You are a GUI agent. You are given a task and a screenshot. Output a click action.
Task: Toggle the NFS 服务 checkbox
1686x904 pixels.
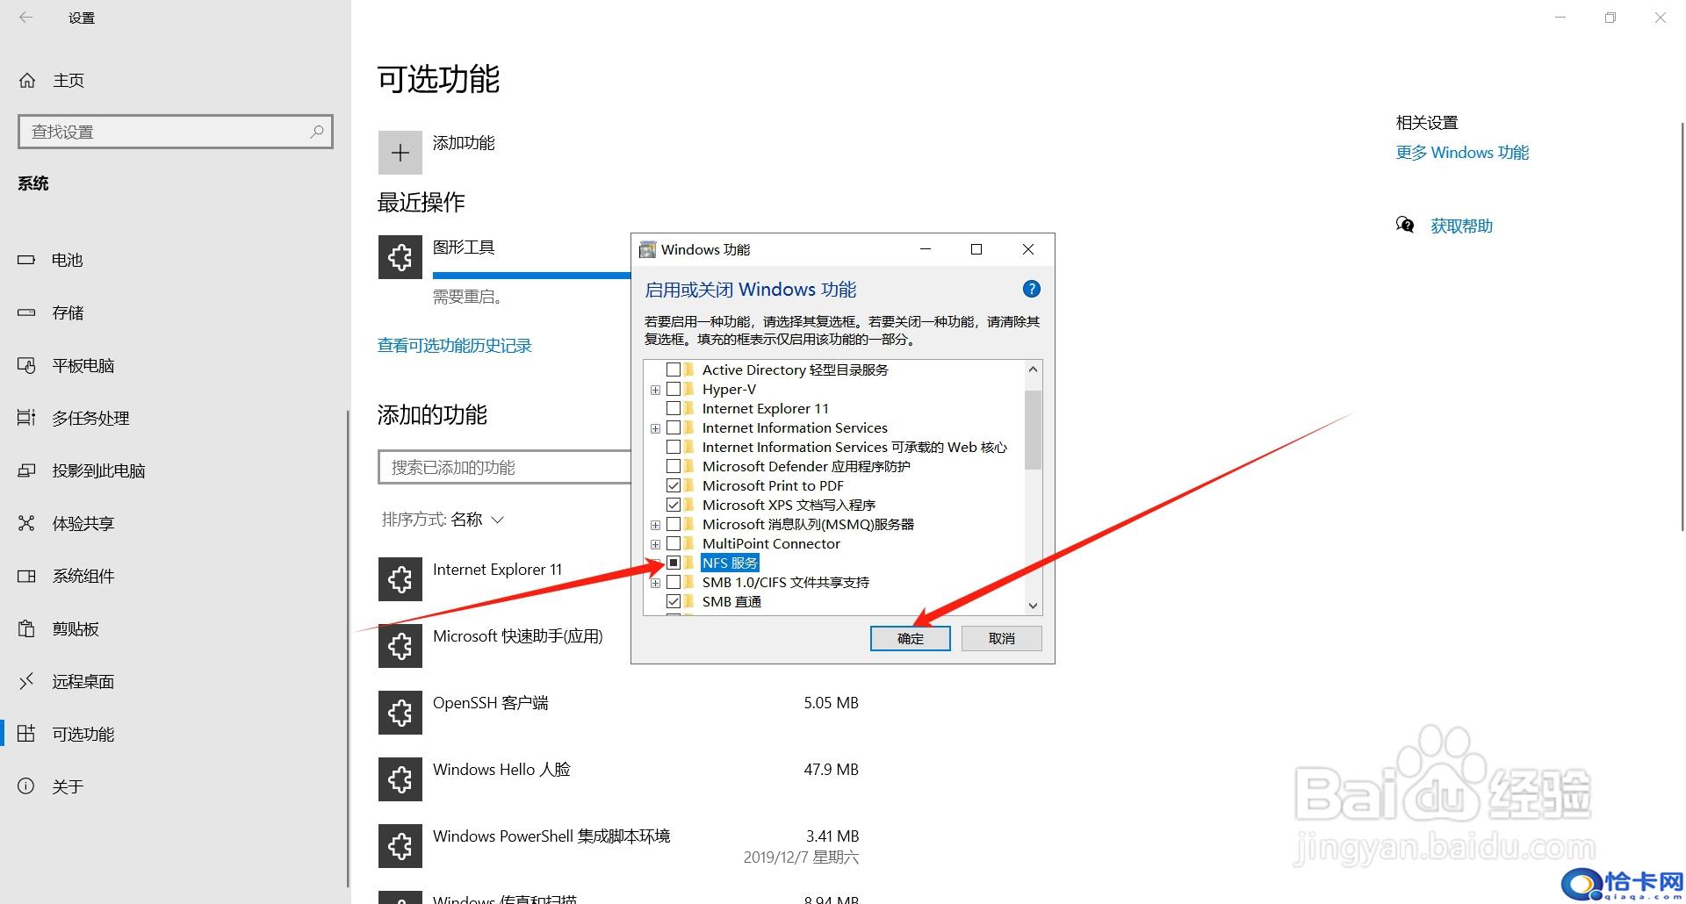click(x=674, y=563)
